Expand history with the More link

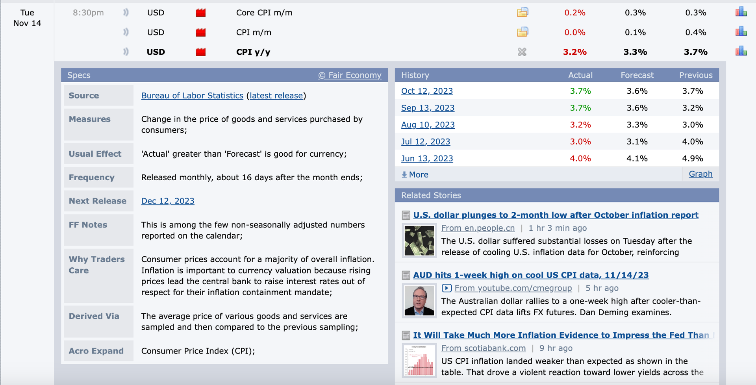(x=415, y=174)
